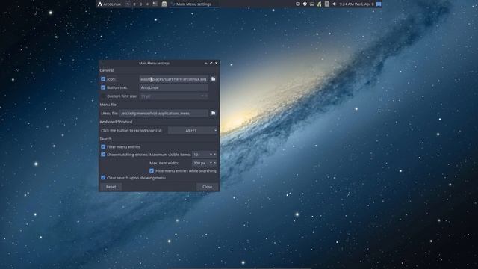Image resolution: width=478 pixels, height=269 pixels.
Task: Click the icon path input field
Action: pyautogui.click(x=174, y=79)
